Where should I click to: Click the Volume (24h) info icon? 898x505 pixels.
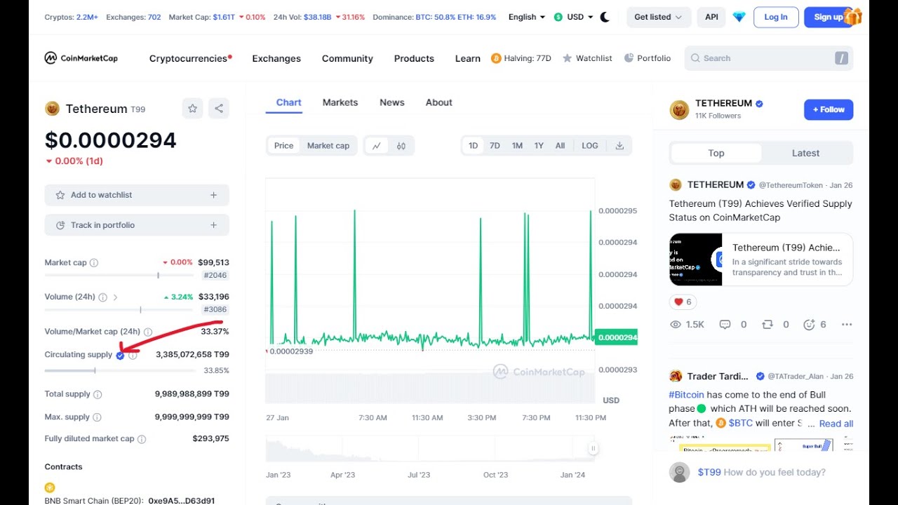102,297
